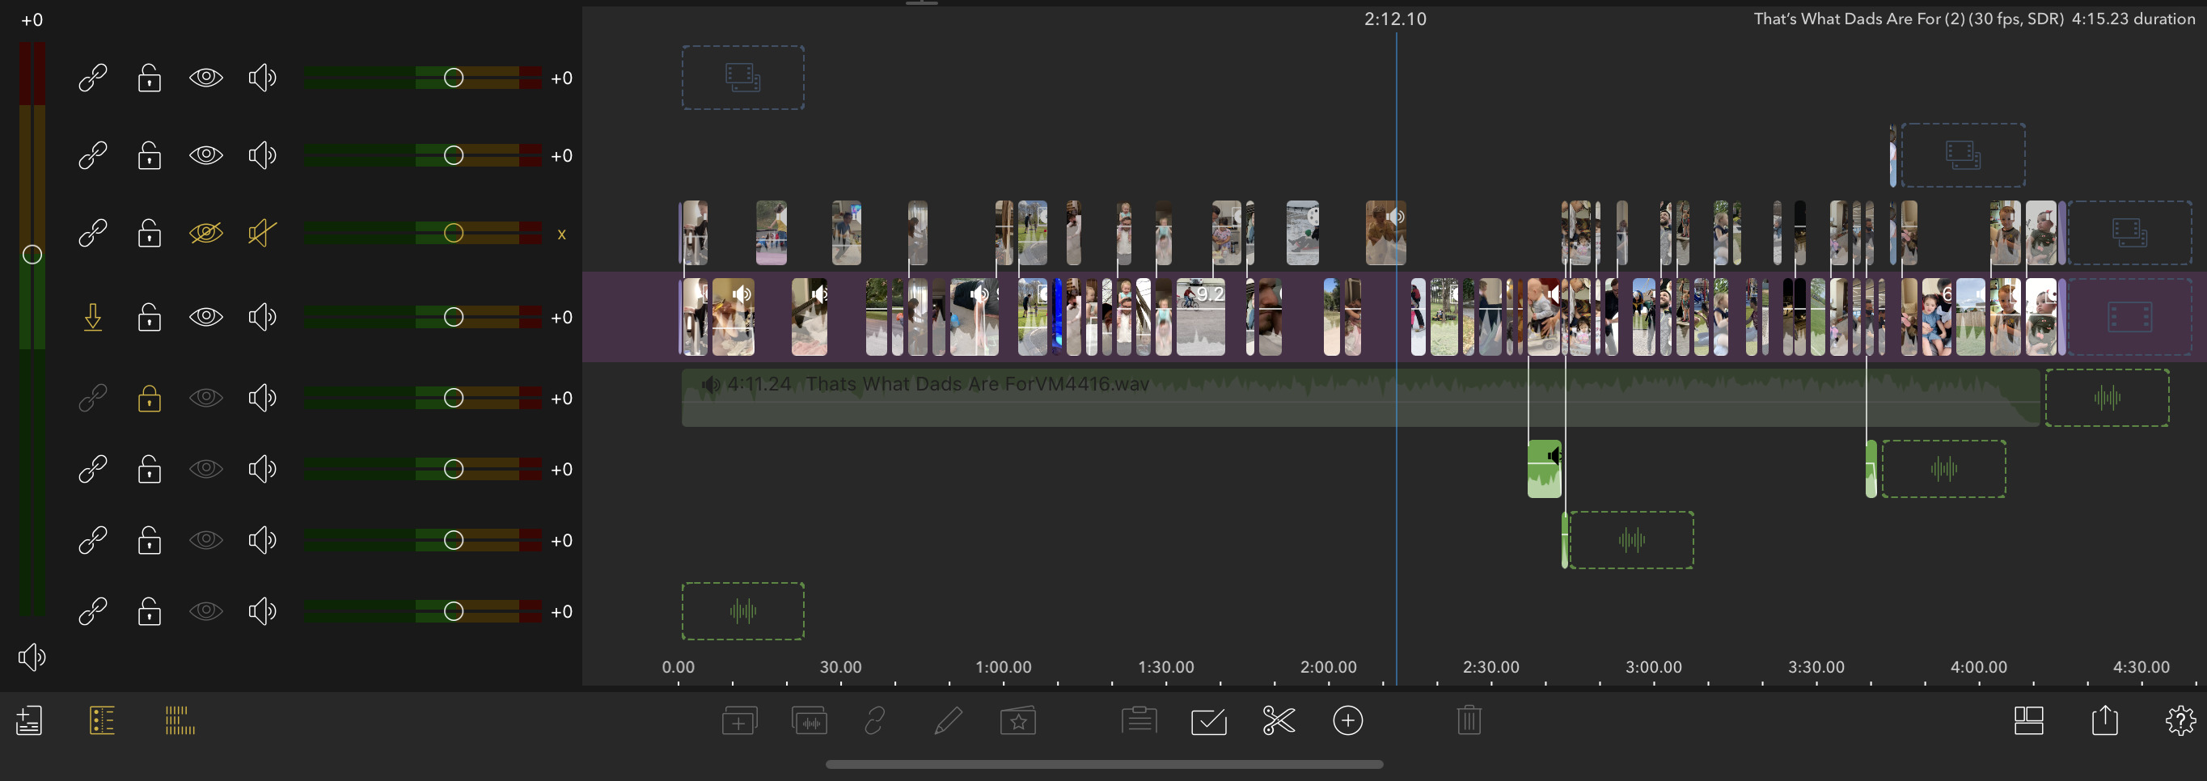Unmute the third track's yellow crossed speaker
The width and height of the screenshot is (2207, 781).
pyautogui.click(x=262, y=233)
